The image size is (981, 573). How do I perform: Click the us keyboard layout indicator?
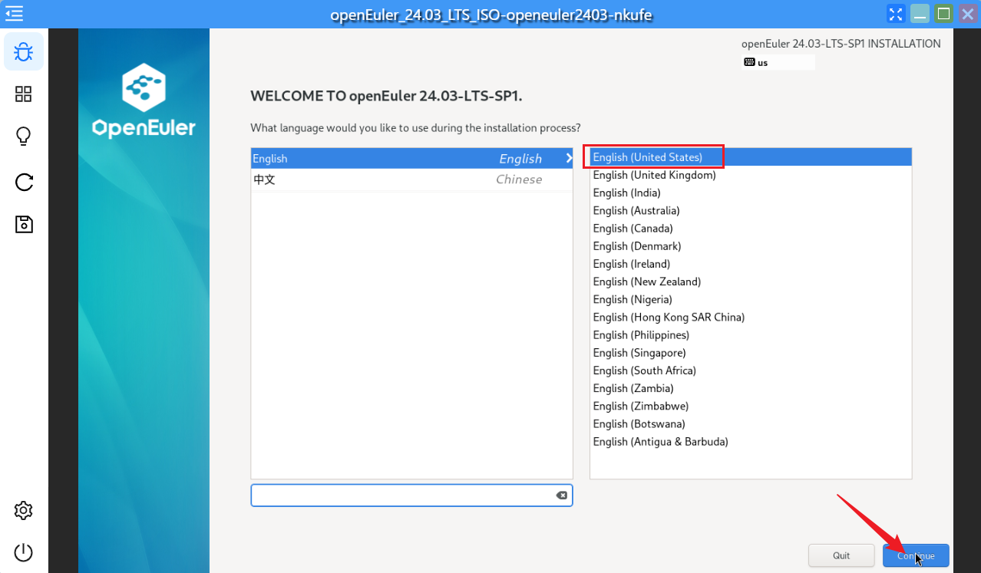(x=778, y=62)
